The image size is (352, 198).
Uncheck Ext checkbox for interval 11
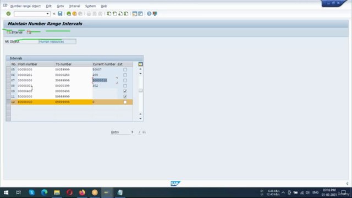[125, 97]
